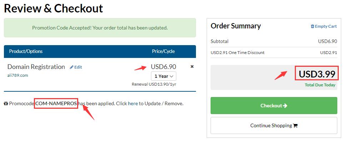Click the gift icon before Promocode
The height and width of the screenshot is (145, 343).
pyautogui.click(x=6, y=104)
